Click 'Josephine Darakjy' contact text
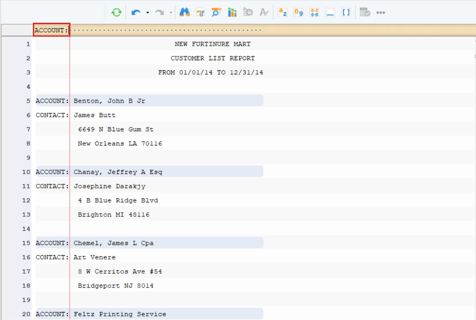This screenshot has width=476, height=320. (x=109, y=186)
